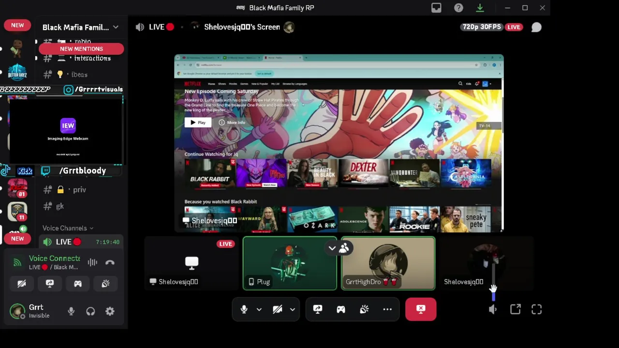The width and height of the screenshot is (619, 348).
Task: Select GrrtHighDro participant tile
Action: pyautogui.click(x=388, y=263)
